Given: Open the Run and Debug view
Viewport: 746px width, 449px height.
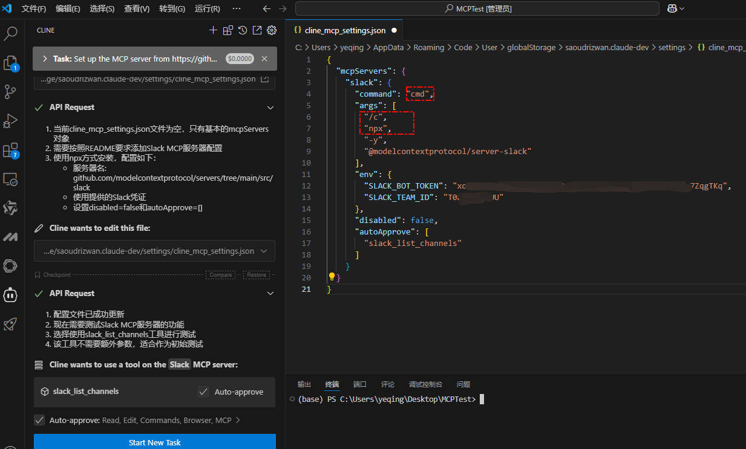Looking at the screenshot, I should coord(11,121).
